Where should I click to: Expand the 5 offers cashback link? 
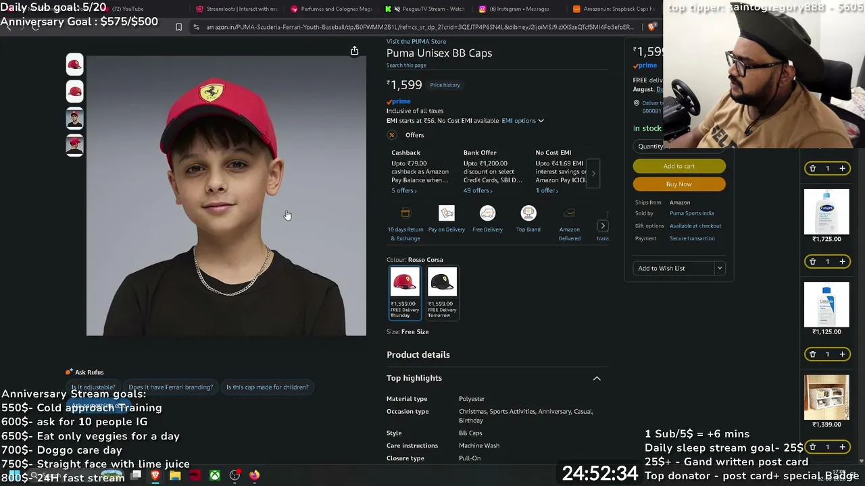pyautogui.click(x=404, y=191)
